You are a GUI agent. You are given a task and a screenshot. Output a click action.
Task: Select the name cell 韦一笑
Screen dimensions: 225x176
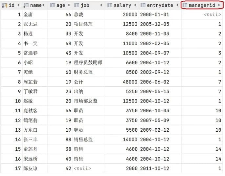(x=31, y=43)
